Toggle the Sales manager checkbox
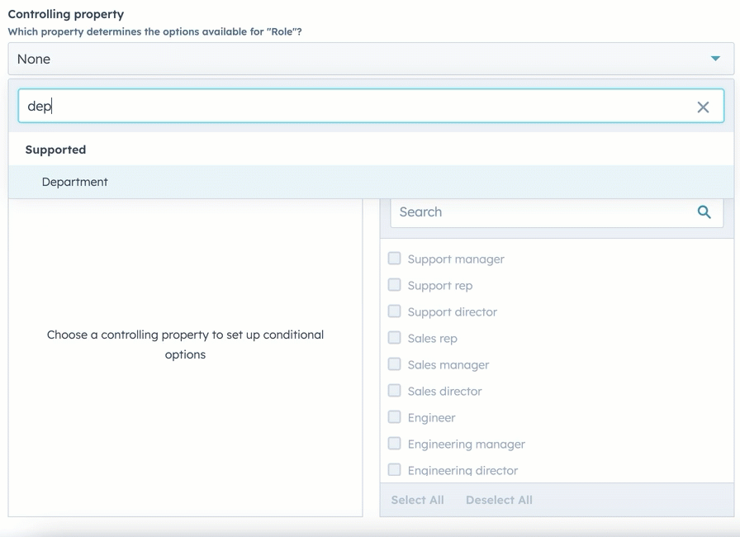Screen dimensions: 740x537 [x=395, y=364]
